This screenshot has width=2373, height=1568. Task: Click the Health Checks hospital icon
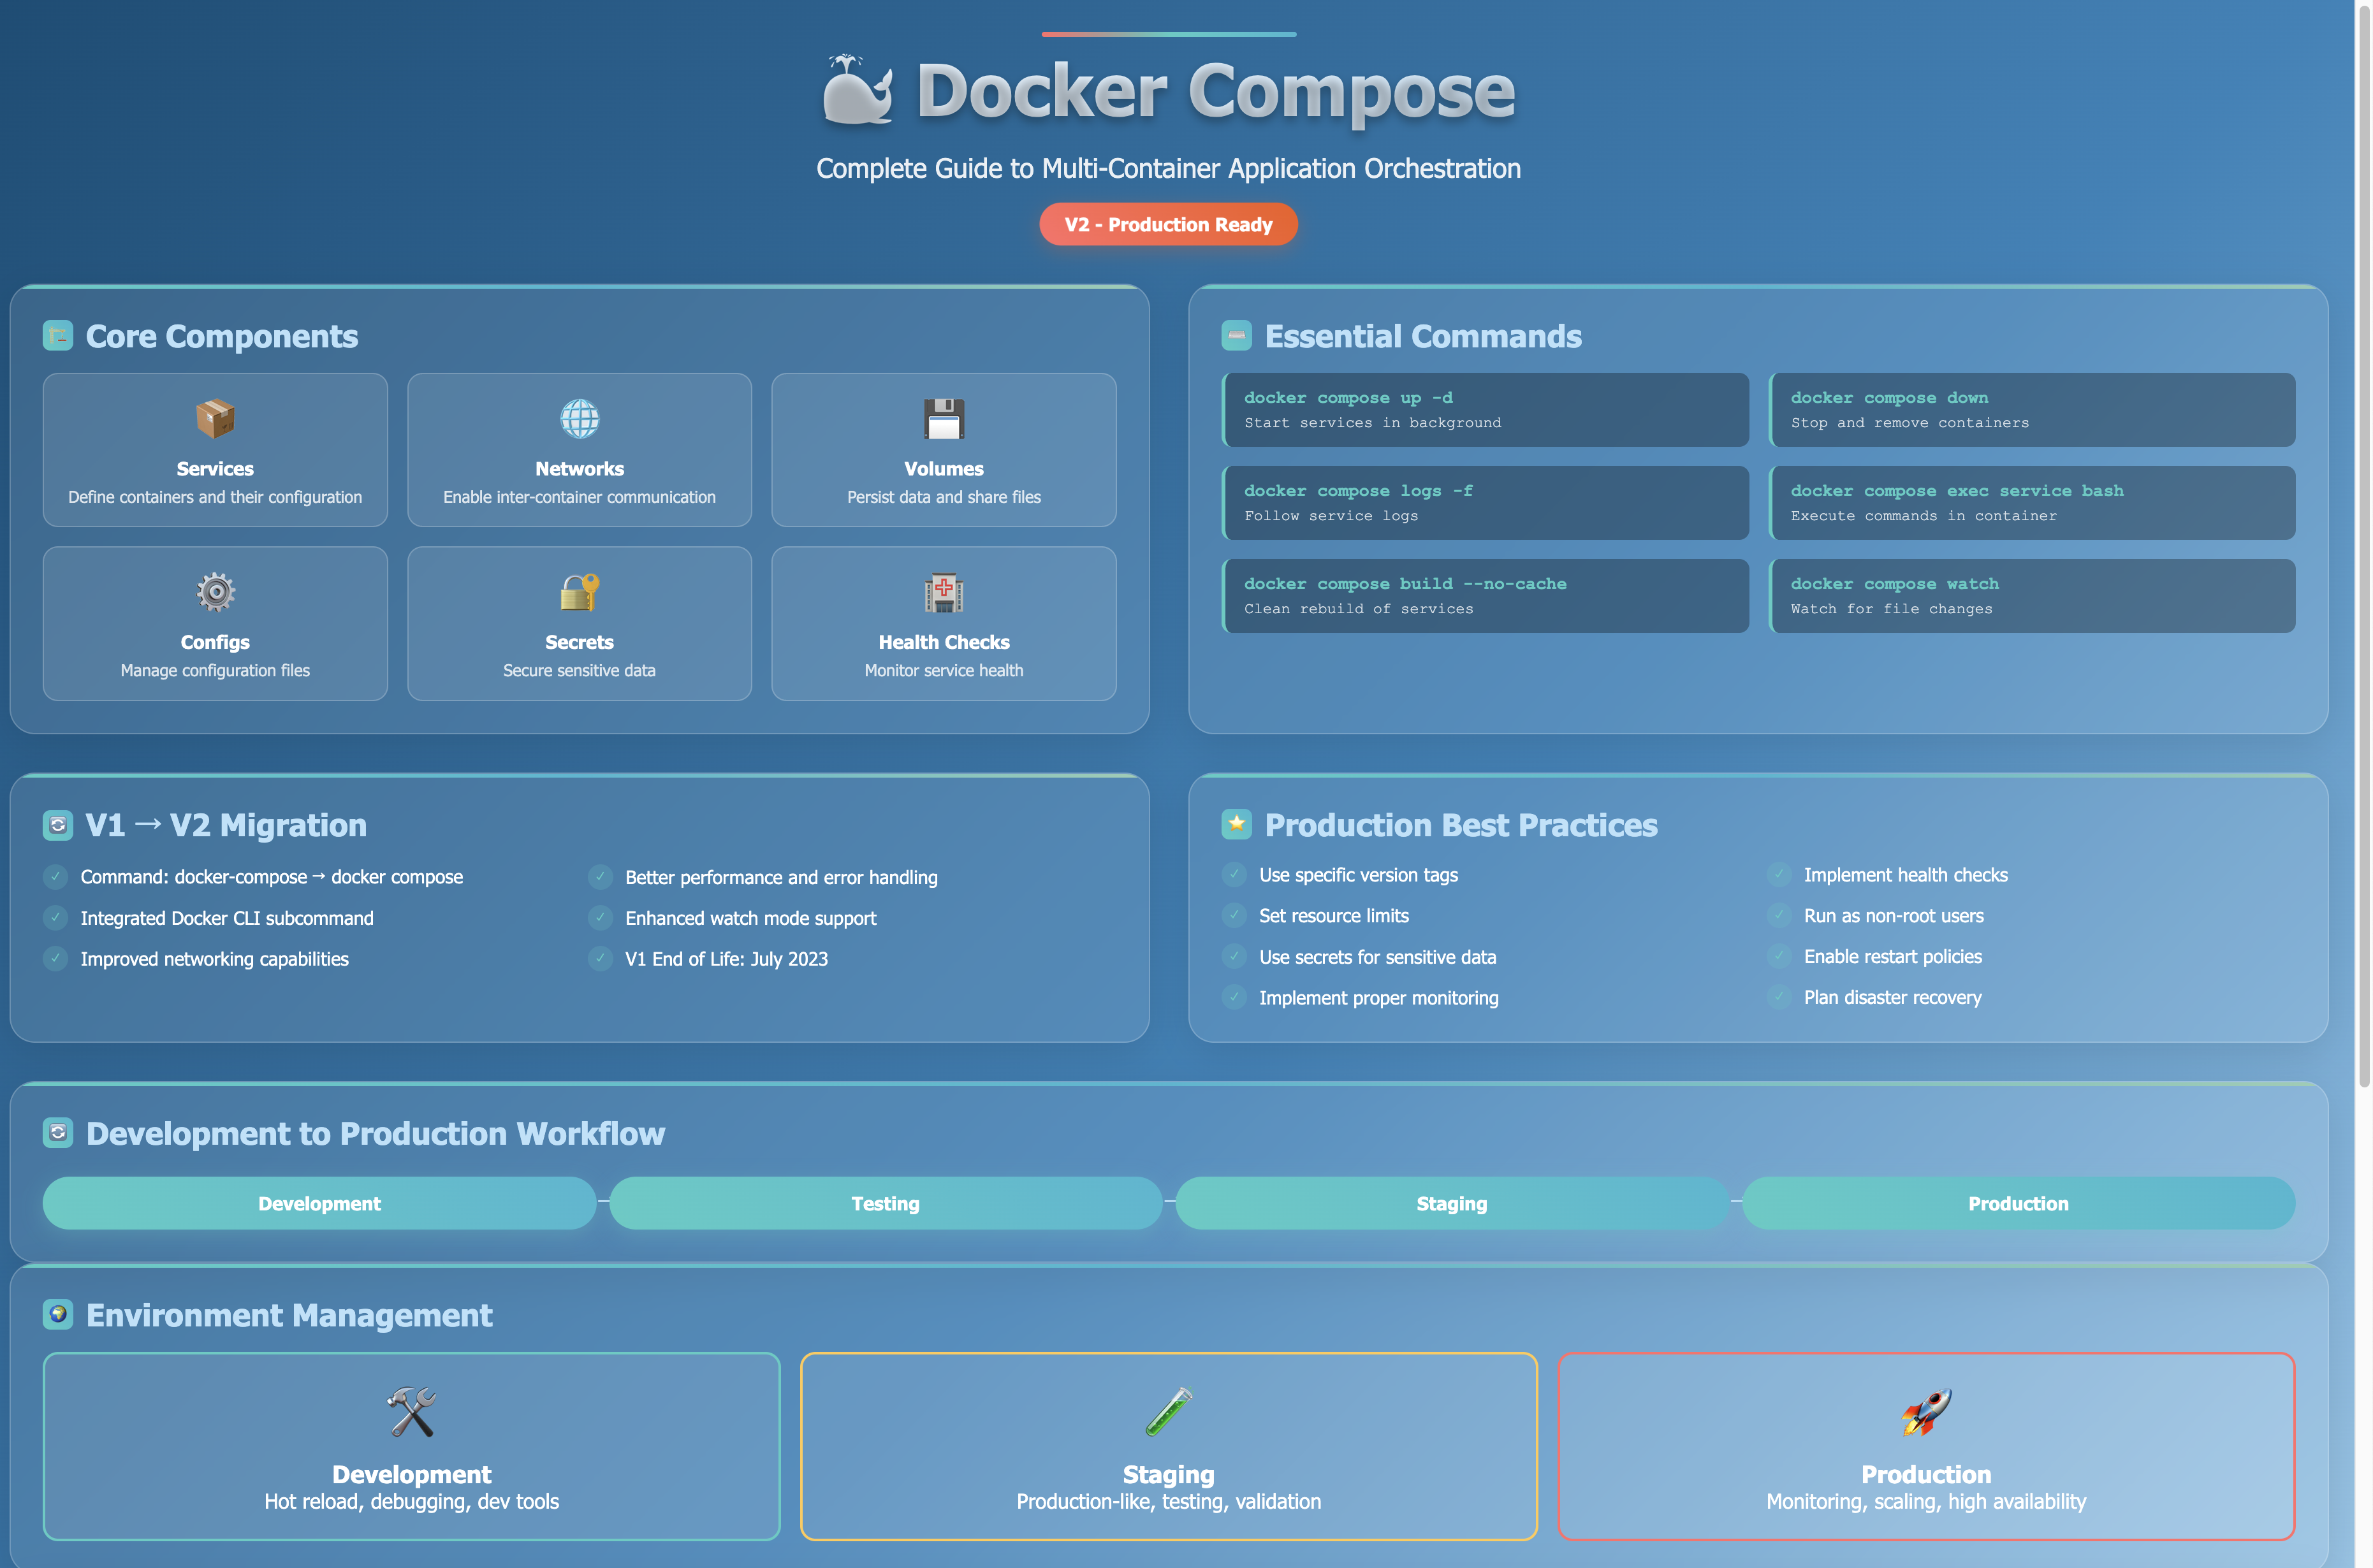point(943,592)
